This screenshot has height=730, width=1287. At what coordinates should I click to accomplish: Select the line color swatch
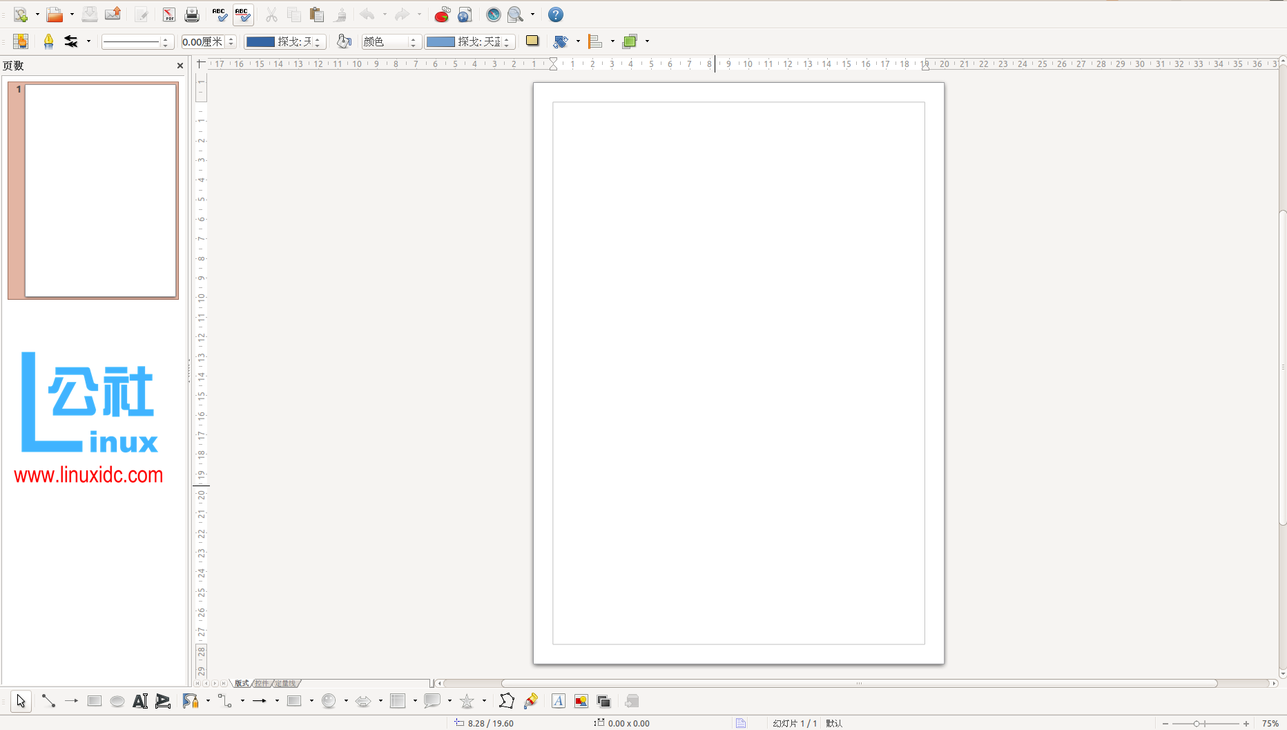click(261, 42)
